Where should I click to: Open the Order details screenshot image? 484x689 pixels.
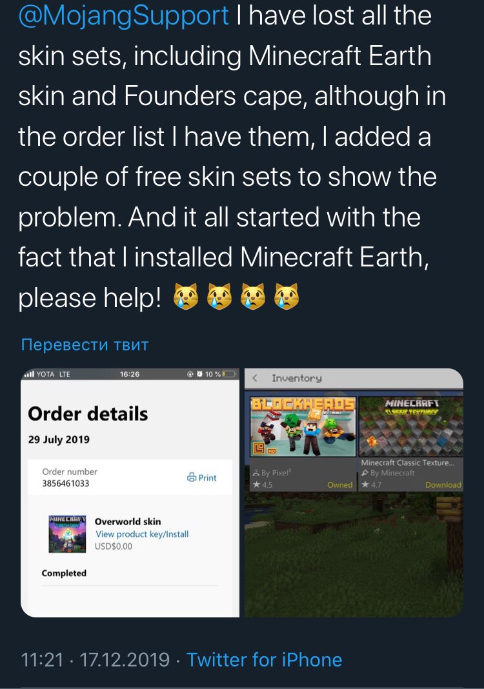tap(130, 493)
